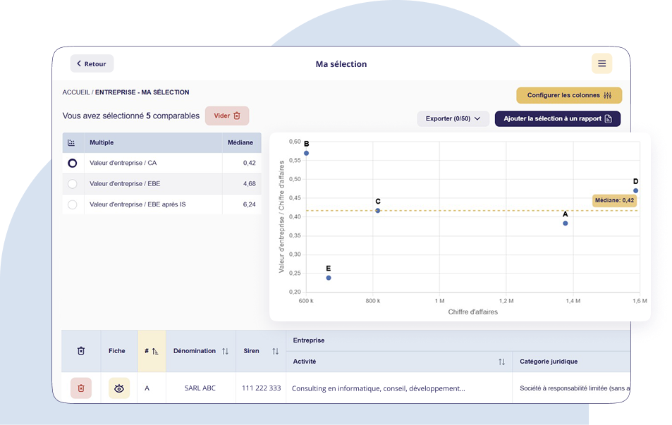Click the Consulting en informatique activity cell

coord(399,388)
